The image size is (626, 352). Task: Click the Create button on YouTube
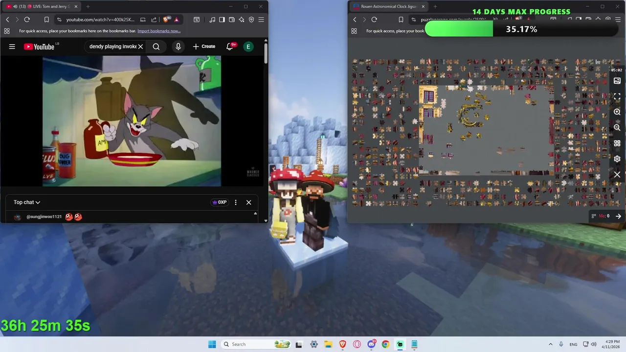pos(204,46)
